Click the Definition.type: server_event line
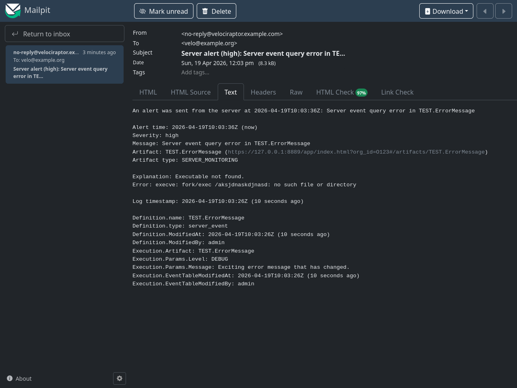Image resolution: width=517 pixels, height=388 pixels. tap(180, 226)
